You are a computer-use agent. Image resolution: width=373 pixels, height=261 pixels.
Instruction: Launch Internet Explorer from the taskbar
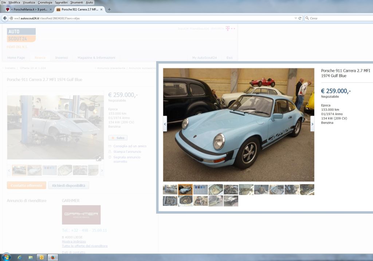[x=20, y=257]
